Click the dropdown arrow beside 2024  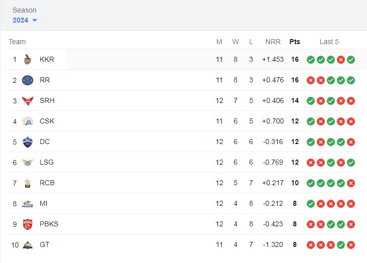35,21
